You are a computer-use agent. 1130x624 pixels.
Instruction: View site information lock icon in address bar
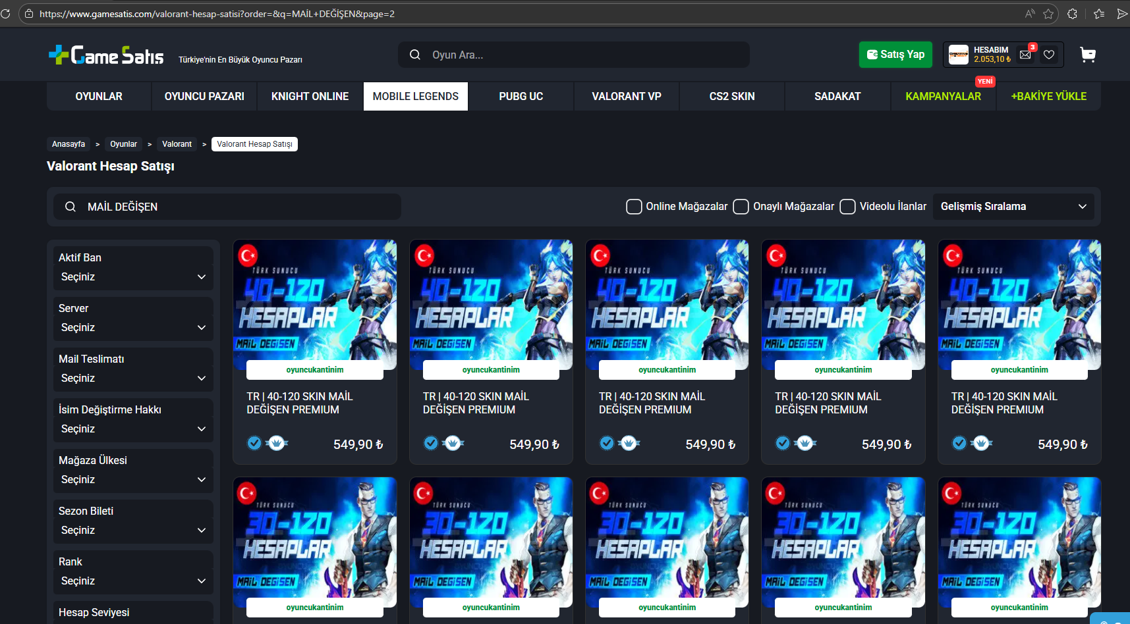tap(29, 14)
